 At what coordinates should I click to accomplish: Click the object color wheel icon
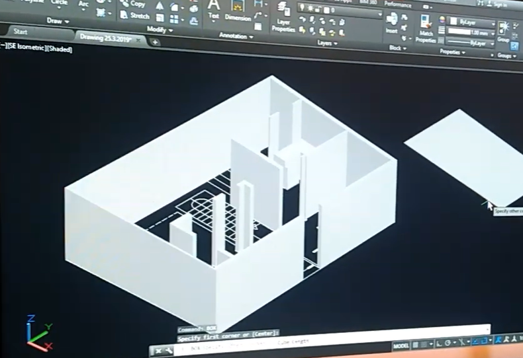point(442,20)
